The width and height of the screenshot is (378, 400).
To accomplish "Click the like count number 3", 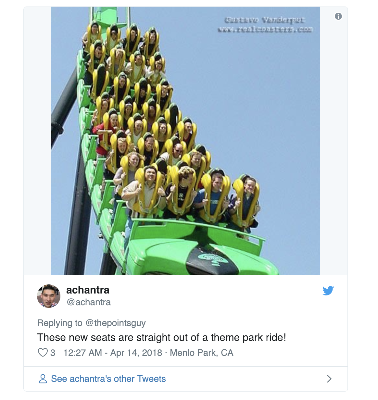I will click(53, 353).
